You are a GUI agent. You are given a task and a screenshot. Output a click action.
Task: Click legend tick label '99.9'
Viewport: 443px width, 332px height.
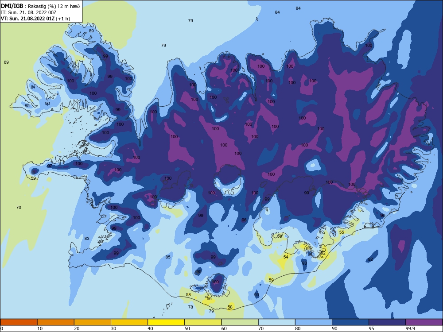click(410, 328)
